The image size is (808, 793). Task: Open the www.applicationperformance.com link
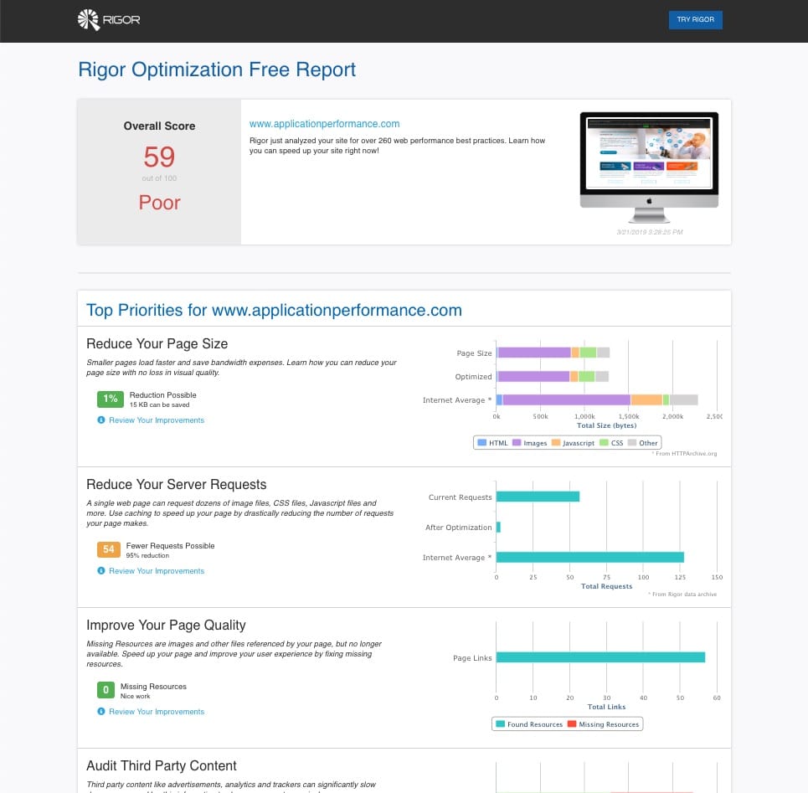[324, 124]
